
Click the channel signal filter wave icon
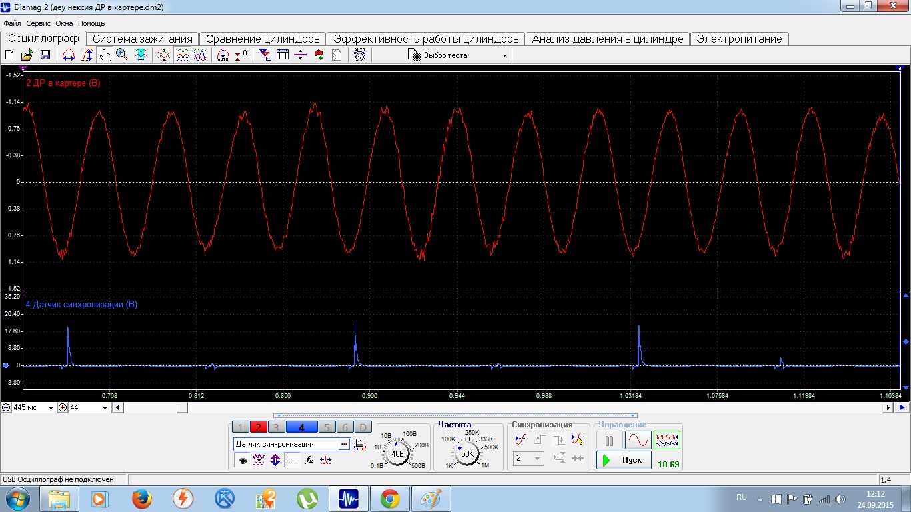pyautogui.click(x=259, y=460)
